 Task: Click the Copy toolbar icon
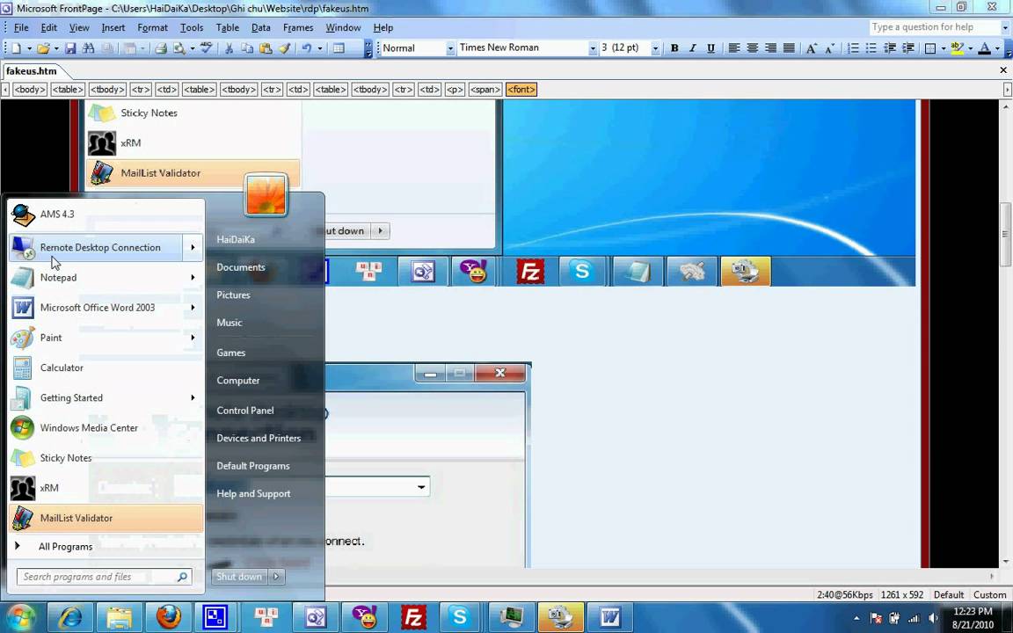(x=247, y=48)
